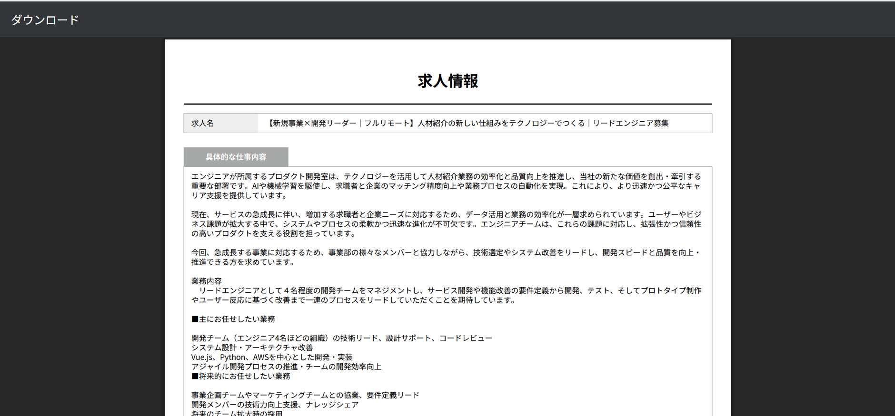This screenshot has height=416, width=895.
Task: Click the line 開発メンバーの技術力向上支援、ナレッジシェア
Action: tap(275, 405)
